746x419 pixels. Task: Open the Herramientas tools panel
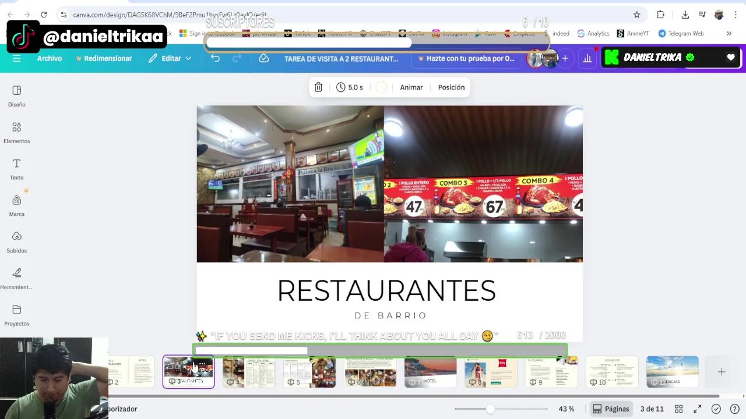pos(16,279)
